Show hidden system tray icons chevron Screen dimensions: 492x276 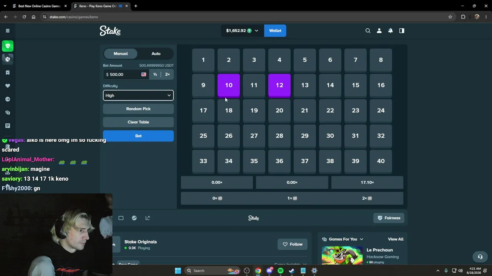[x=438, y=271]
